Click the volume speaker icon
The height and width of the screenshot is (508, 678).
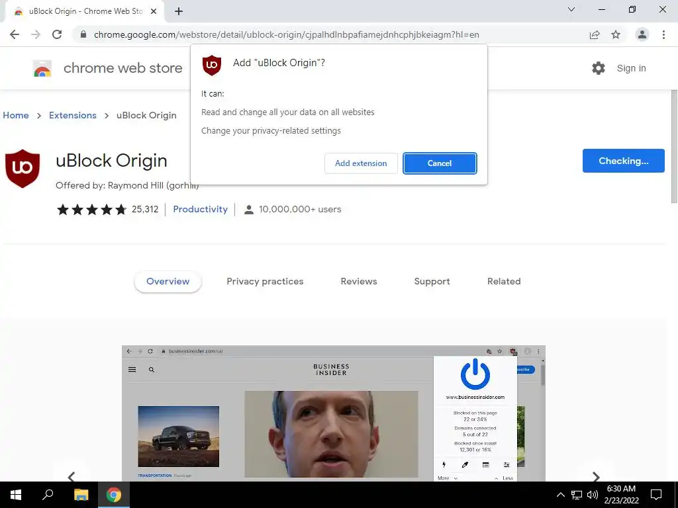(593, 495)
